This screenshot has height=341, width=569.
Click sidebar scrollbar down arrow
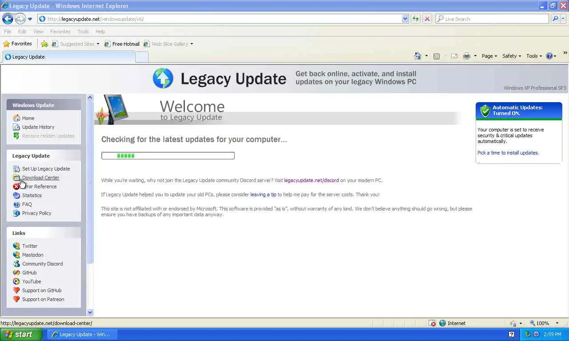(x=90, y=312)
